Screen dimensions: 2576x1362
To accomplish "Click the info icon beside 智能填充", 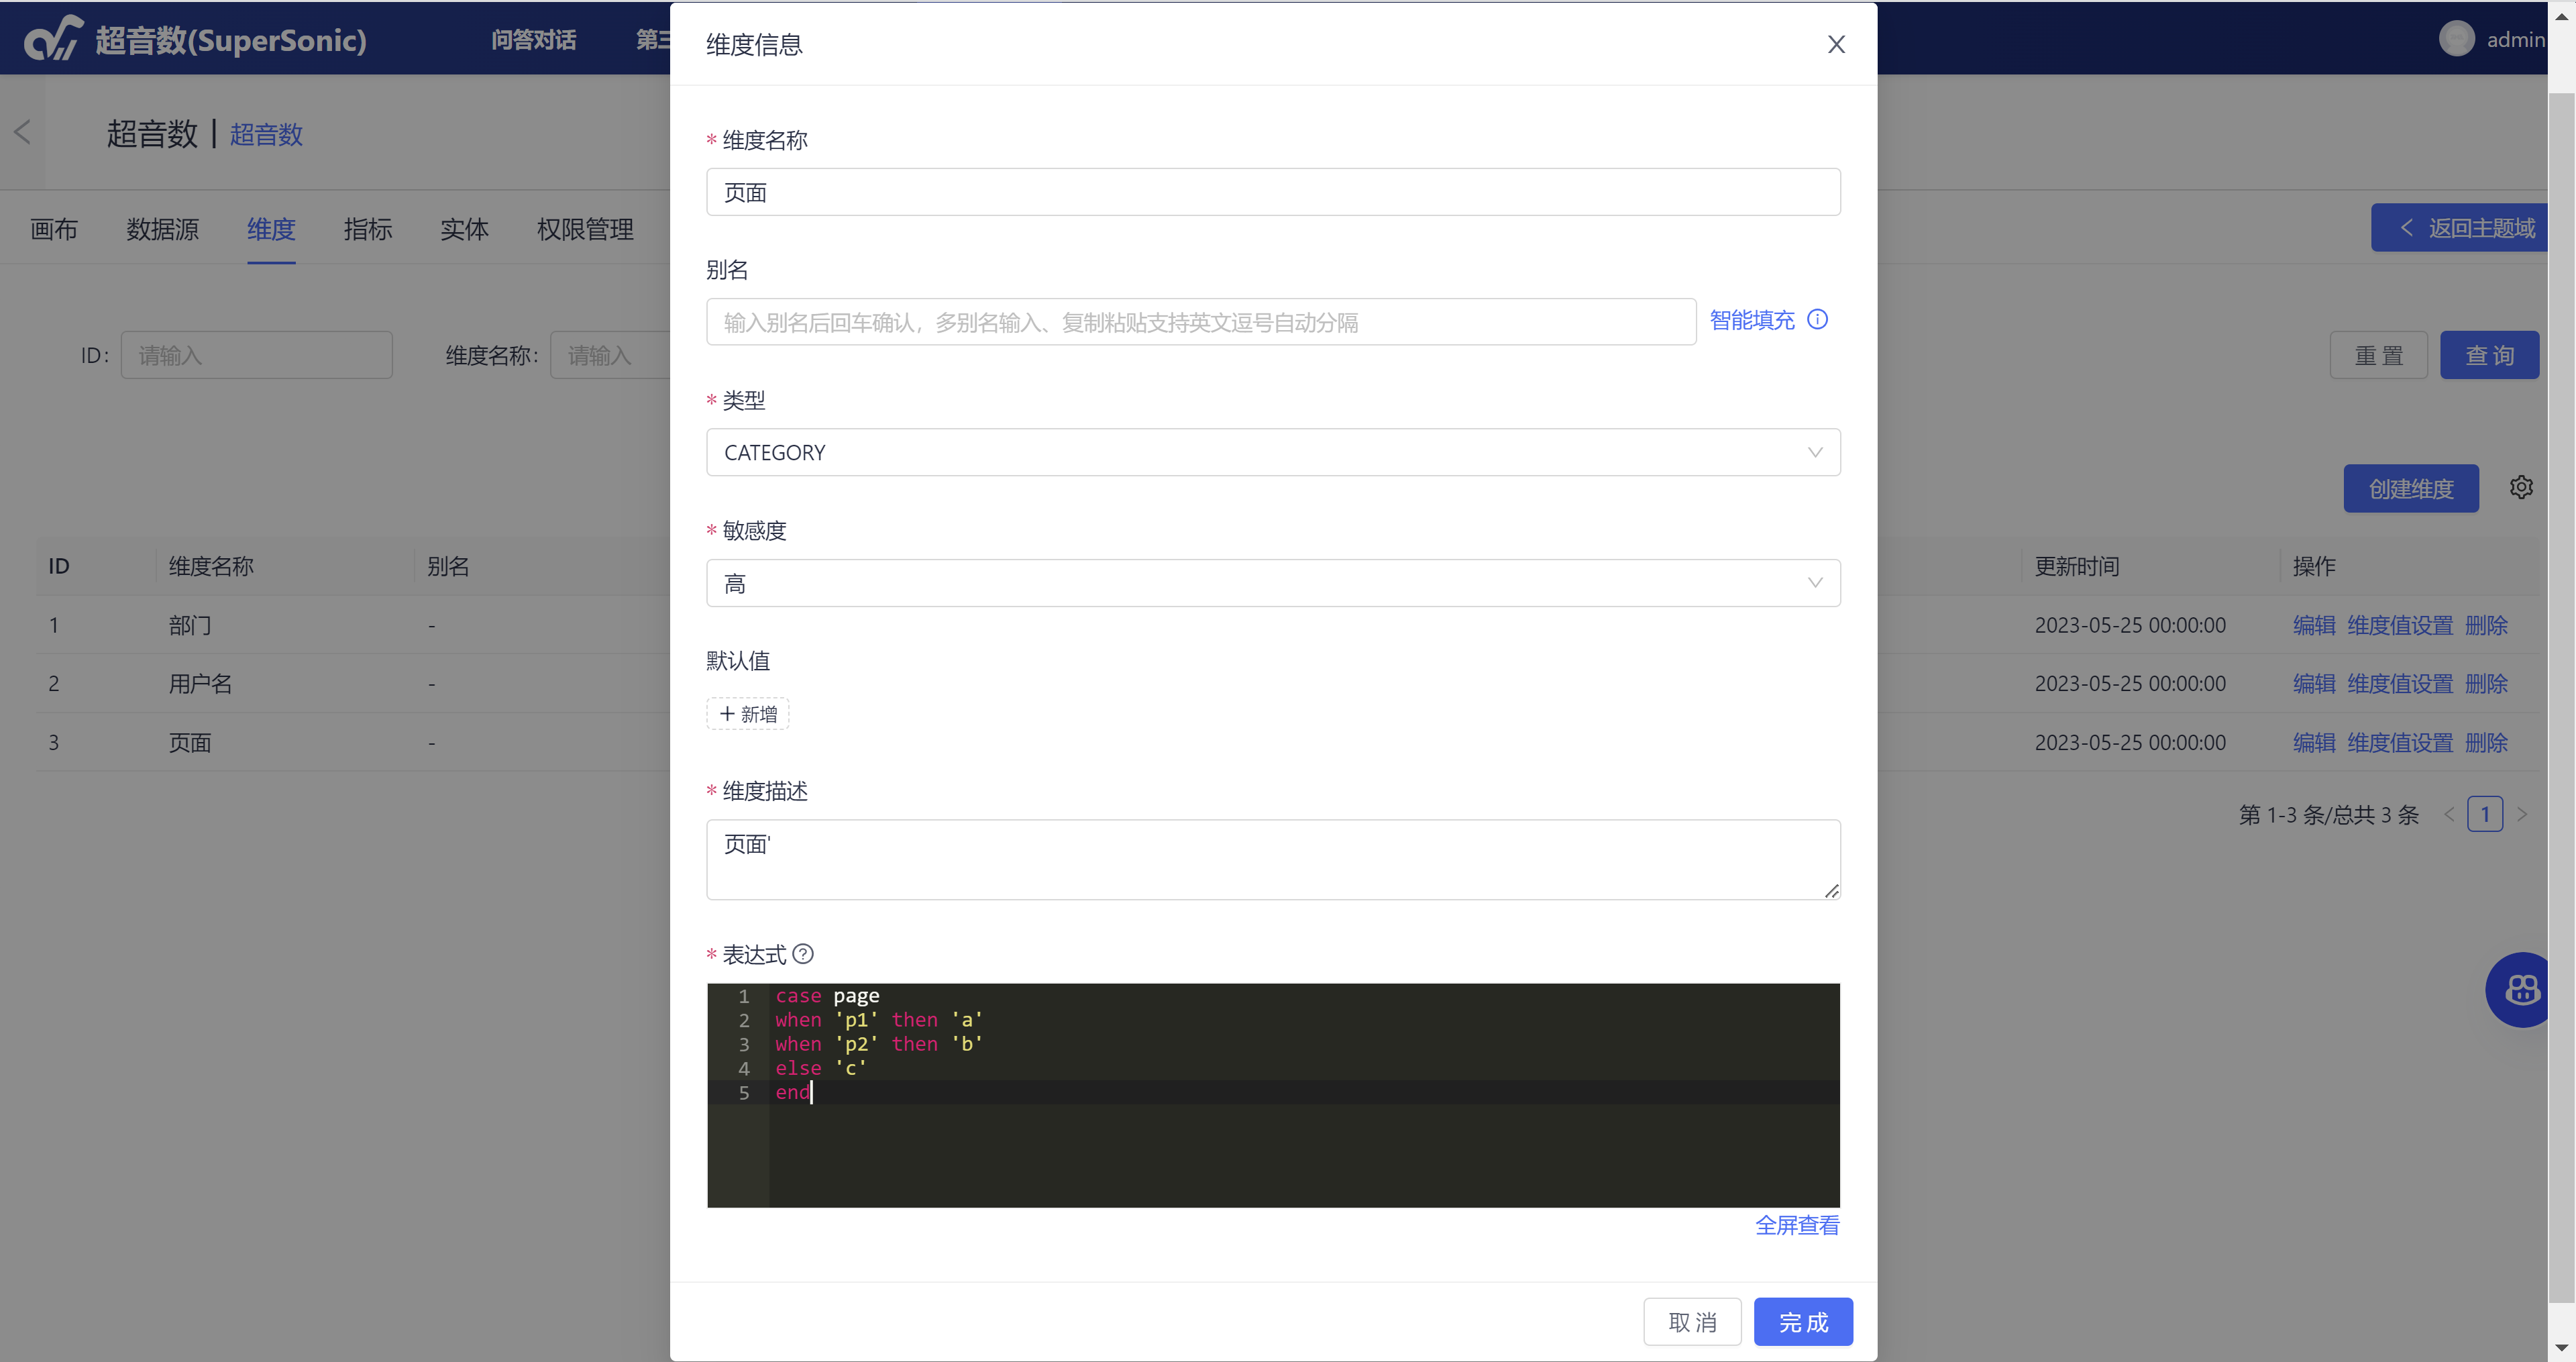I will 1818,320.
